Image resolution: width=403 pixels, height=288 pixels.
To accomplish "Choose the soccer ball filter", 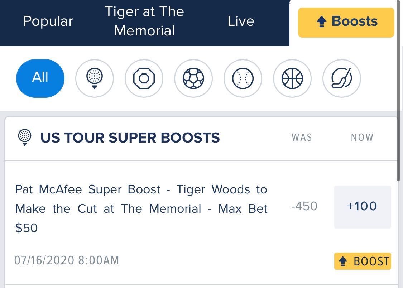I will coord(193,78).
